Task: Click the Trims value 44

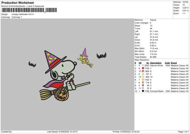Action: point(151,28)
